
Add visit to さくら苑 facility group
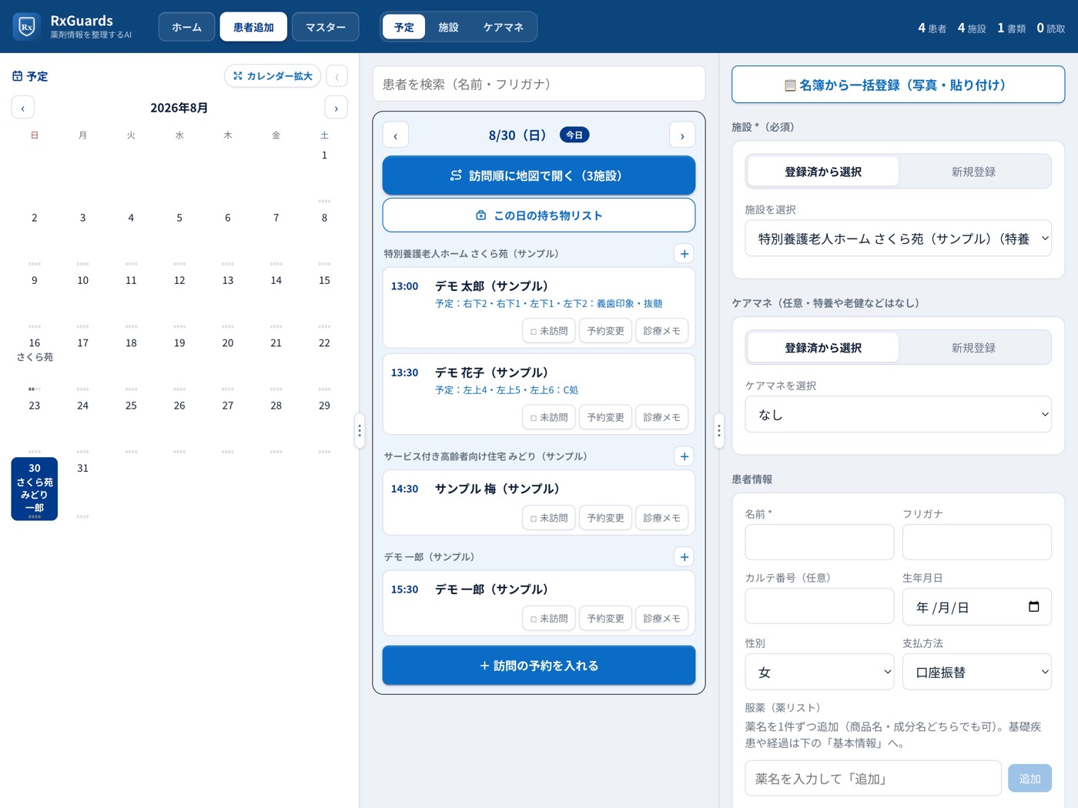(684, 253)
